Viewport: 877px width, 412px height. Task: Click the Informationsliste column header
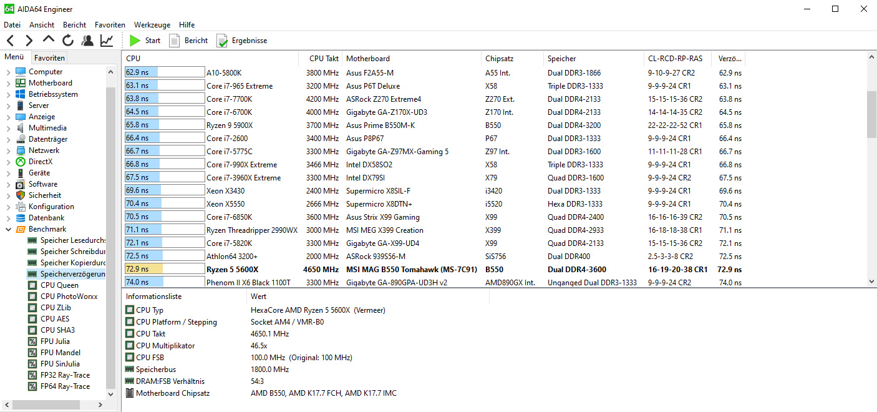click(185, 297)
